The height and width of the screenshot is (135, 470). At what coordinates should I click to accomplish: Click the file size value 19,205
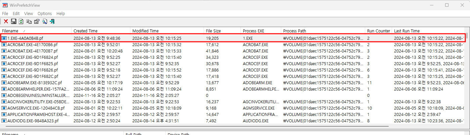tap(212, 38)
